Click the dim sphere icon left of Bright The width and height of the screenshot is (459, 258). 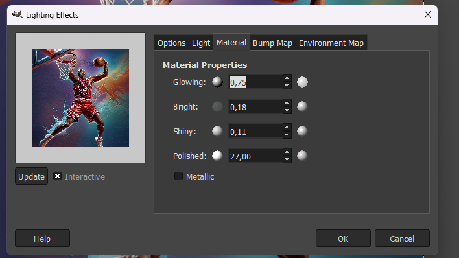click(217, 106)
